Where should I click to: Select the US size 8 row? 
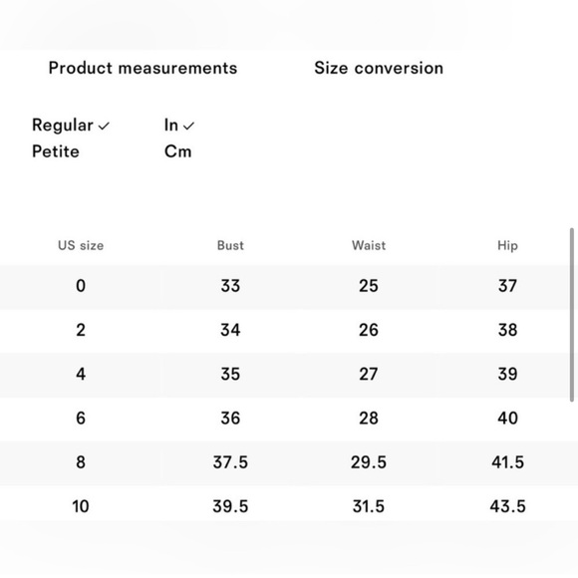coord(289,463)
